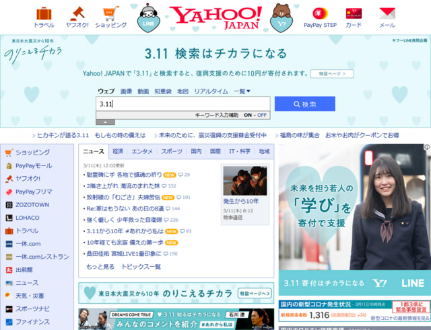
Task: Click the トピックス一覧 link
Action: click(x=141, y=267)
